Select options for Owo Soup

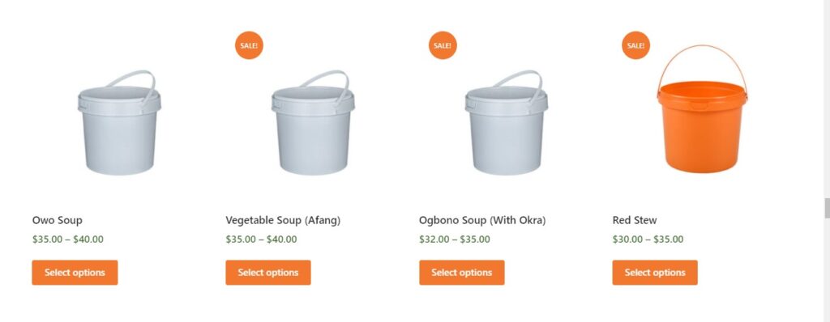pyautogui.click(x=75, y=273)
